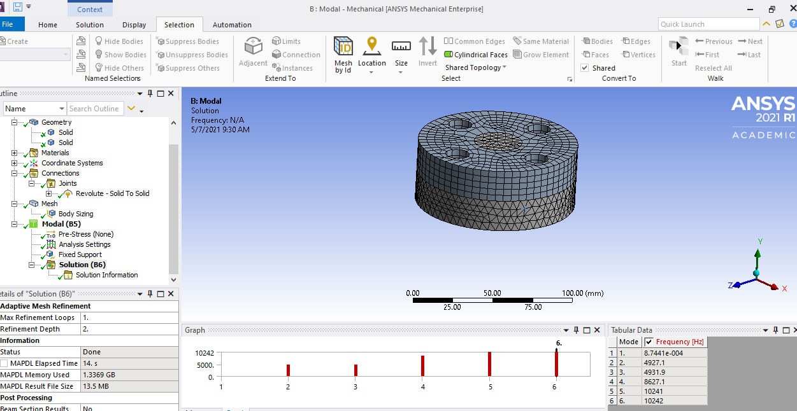
Task: Switch to the Solution ribbon tab
Action: (90, 25)
